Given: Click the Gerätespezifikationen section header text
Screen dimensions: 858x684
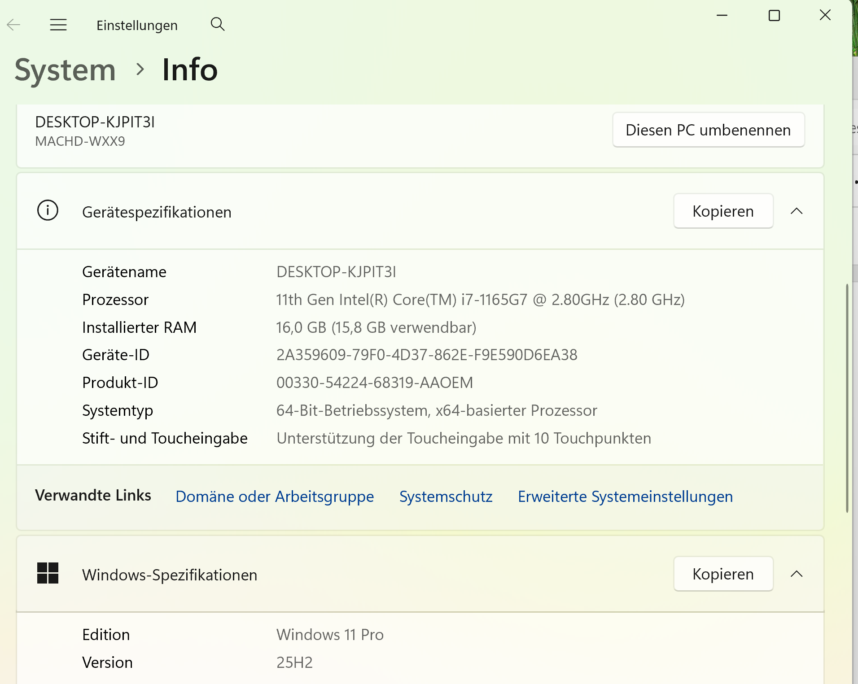Looking at the screenshot, I should (x=157, y=212).
